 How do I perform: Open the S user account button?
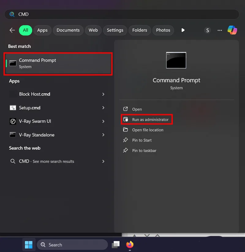[208, 30]
